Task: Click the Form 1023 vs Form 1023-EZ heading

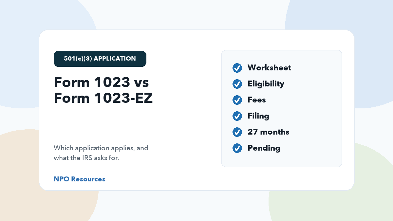Action: point(103,90)
